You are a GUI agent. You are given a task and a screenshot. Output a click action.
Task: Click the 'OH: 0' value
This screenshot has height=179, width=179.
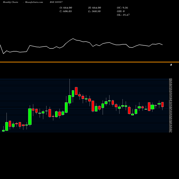pos(121,11)
